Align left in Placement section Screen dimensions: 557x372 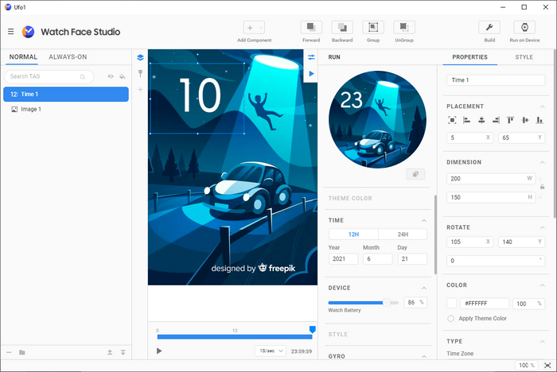pos(466,120)
